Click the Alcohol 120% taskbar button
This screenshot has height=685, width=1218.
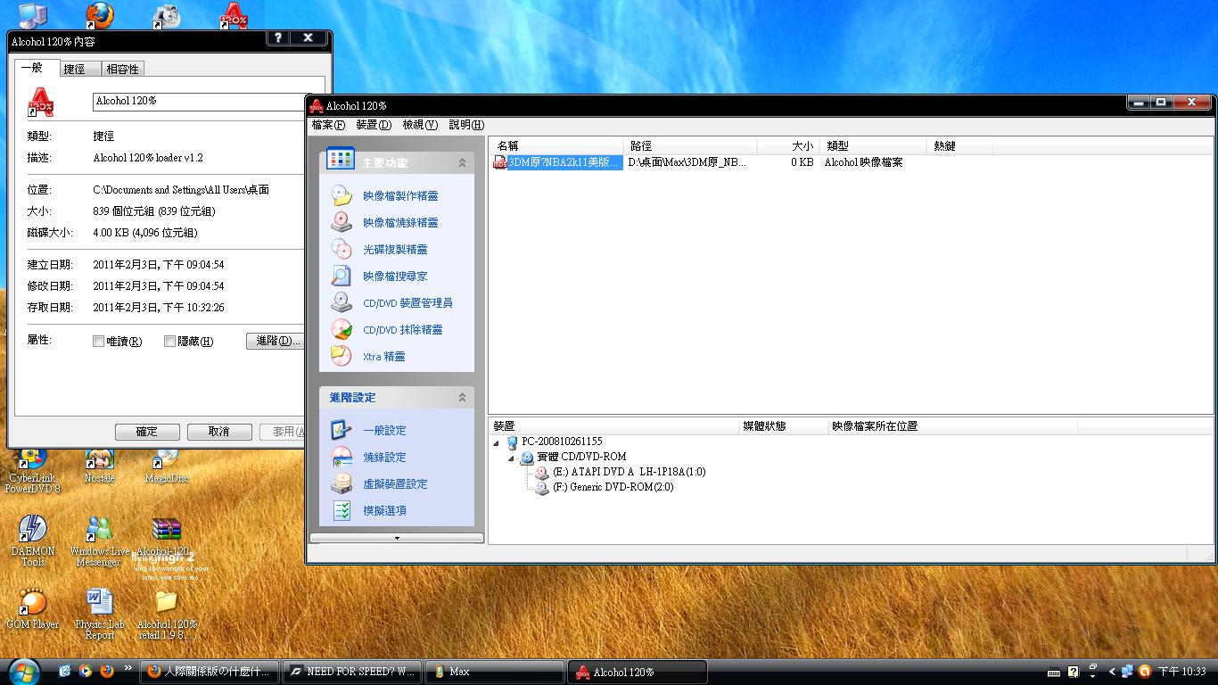(638, 672)
